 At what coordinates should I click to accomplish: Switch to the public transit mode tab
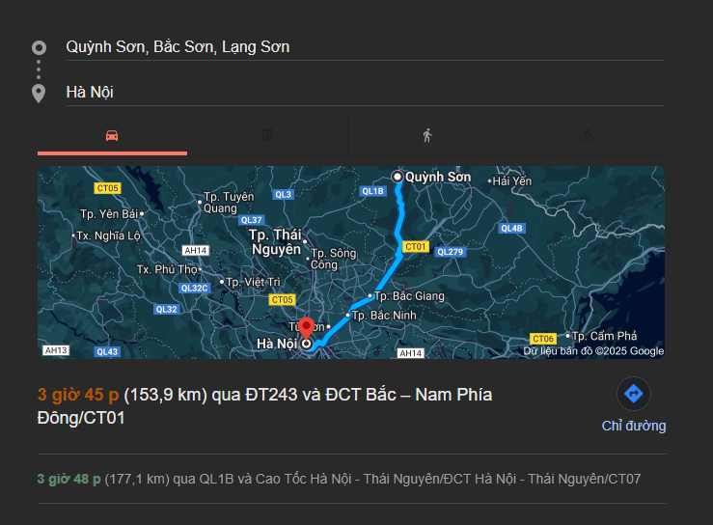(x=268, y=136)
